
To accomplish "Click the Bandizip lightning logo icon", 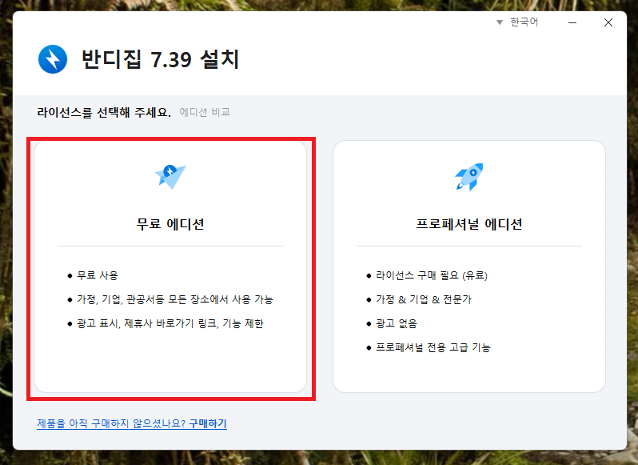I will (x=53, y=59).
